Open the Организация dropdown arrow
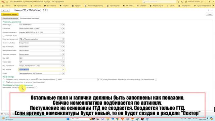215x121 pixels. 61,25
